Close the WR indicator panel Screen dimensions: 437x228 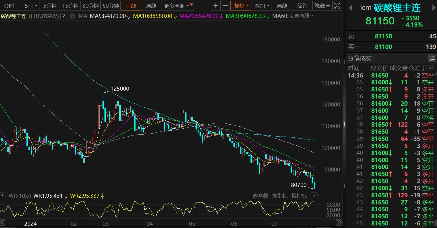pos(314,196)
